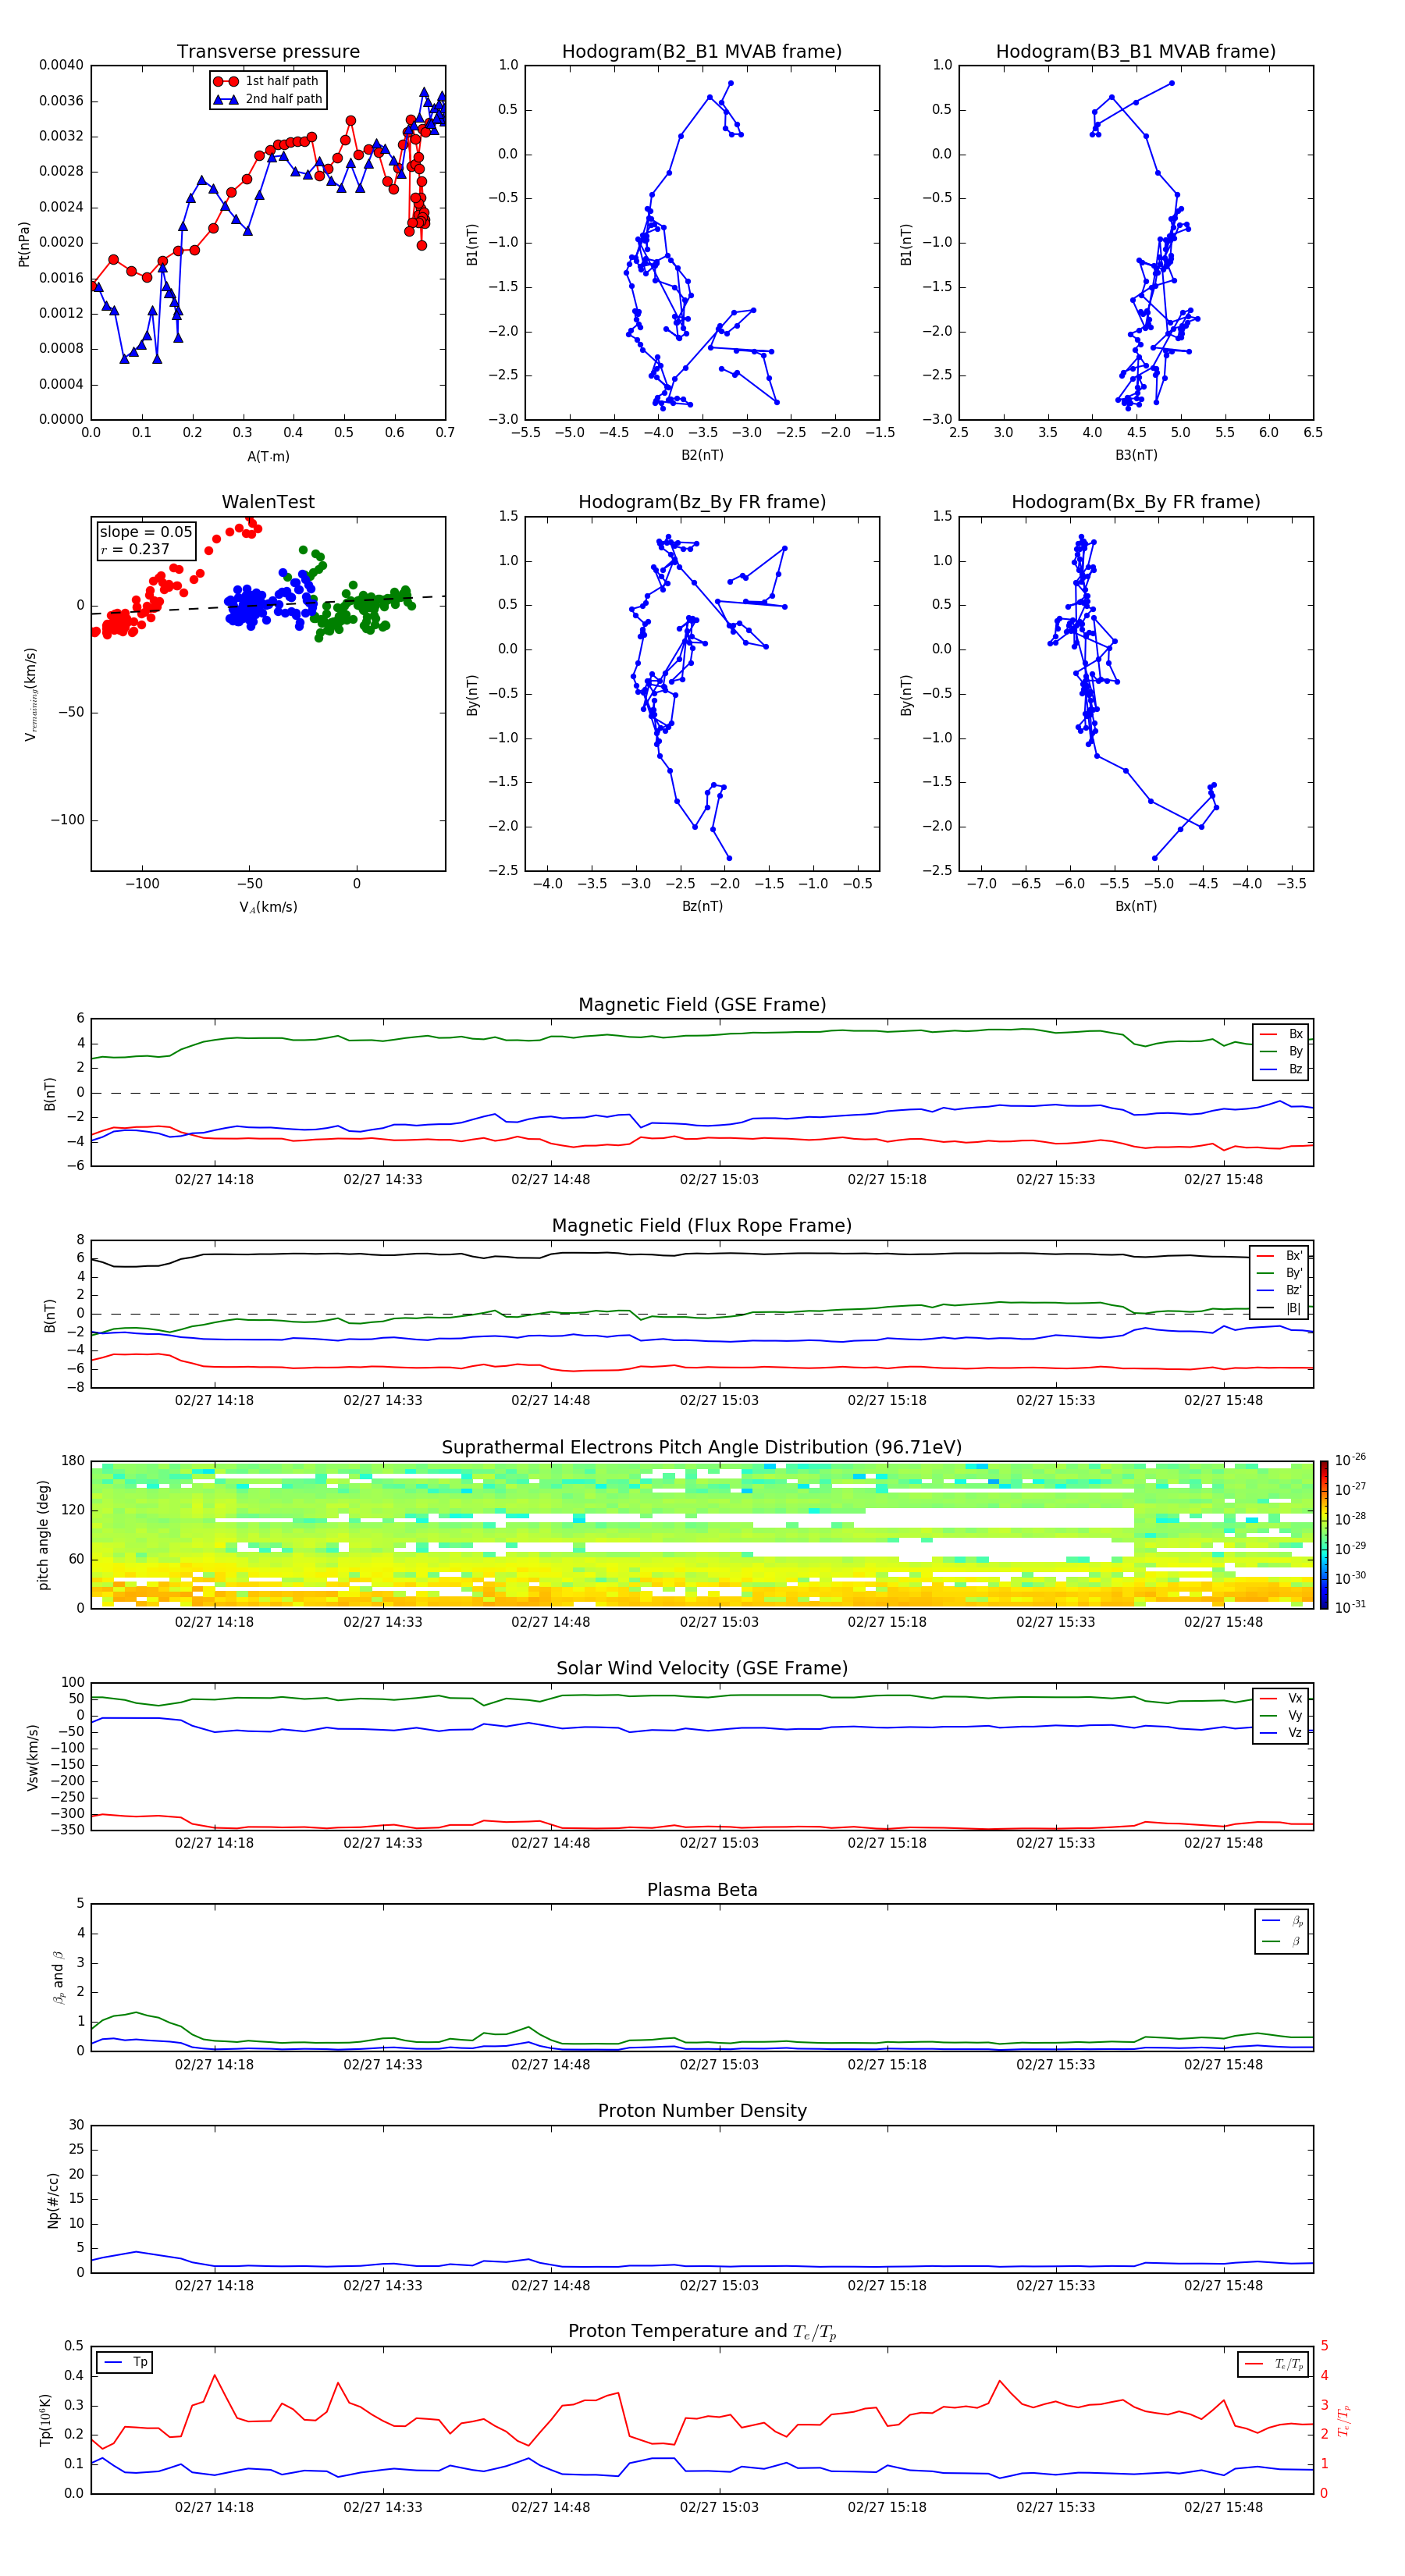Image resolution: width=1405 pixels, height=2576 pixels.
Task: Select 'Bz' in GSE magnetic field legend
Action: coord(1282,1069)
